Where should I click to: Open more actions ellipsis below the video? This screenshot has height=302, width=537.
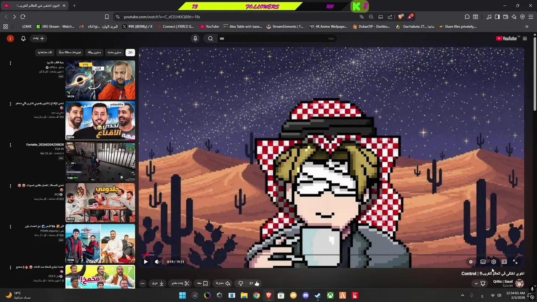142,283
